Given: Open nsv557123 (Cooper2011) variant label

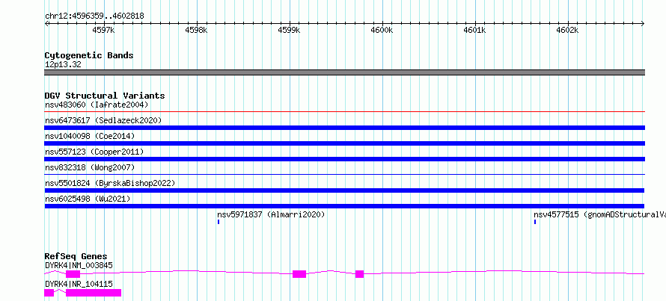Looking at the screenshot, I should coord(94,152).
